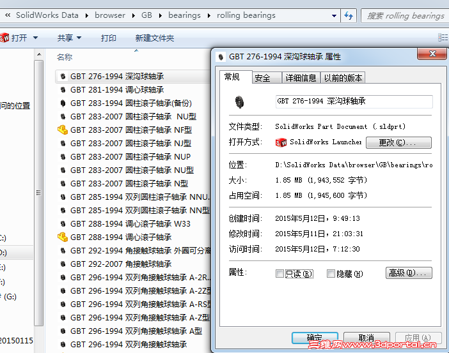Select the part icon for GBT 281-1994 调心球轴承
Viewport: 449px width, 353px height.
[x=63, y=90]
